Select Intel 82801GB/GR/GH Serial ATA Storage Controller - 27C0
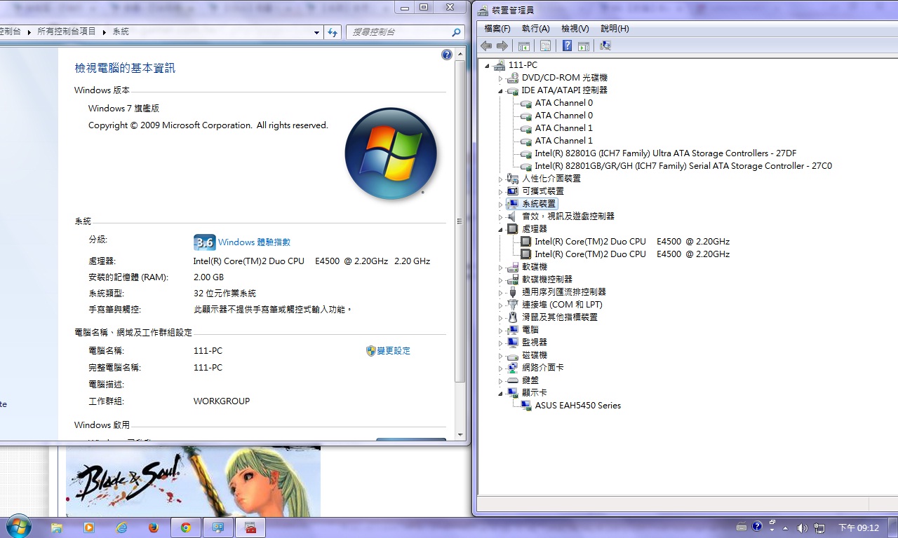The height and width of the screenshot is (538, 898). click(683, 166)
